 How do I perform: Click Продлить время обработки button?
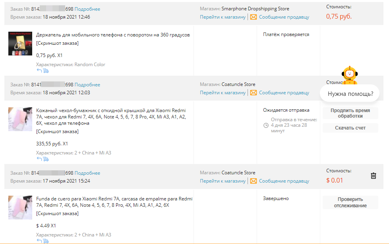350,113
